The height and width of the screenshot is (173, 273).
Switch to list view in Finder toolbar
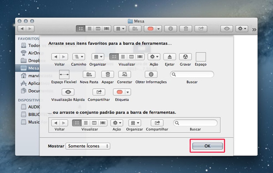[90, 29]
